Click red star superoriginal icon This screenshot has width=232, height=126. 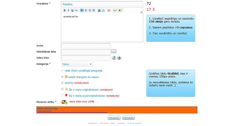(66, 95)
